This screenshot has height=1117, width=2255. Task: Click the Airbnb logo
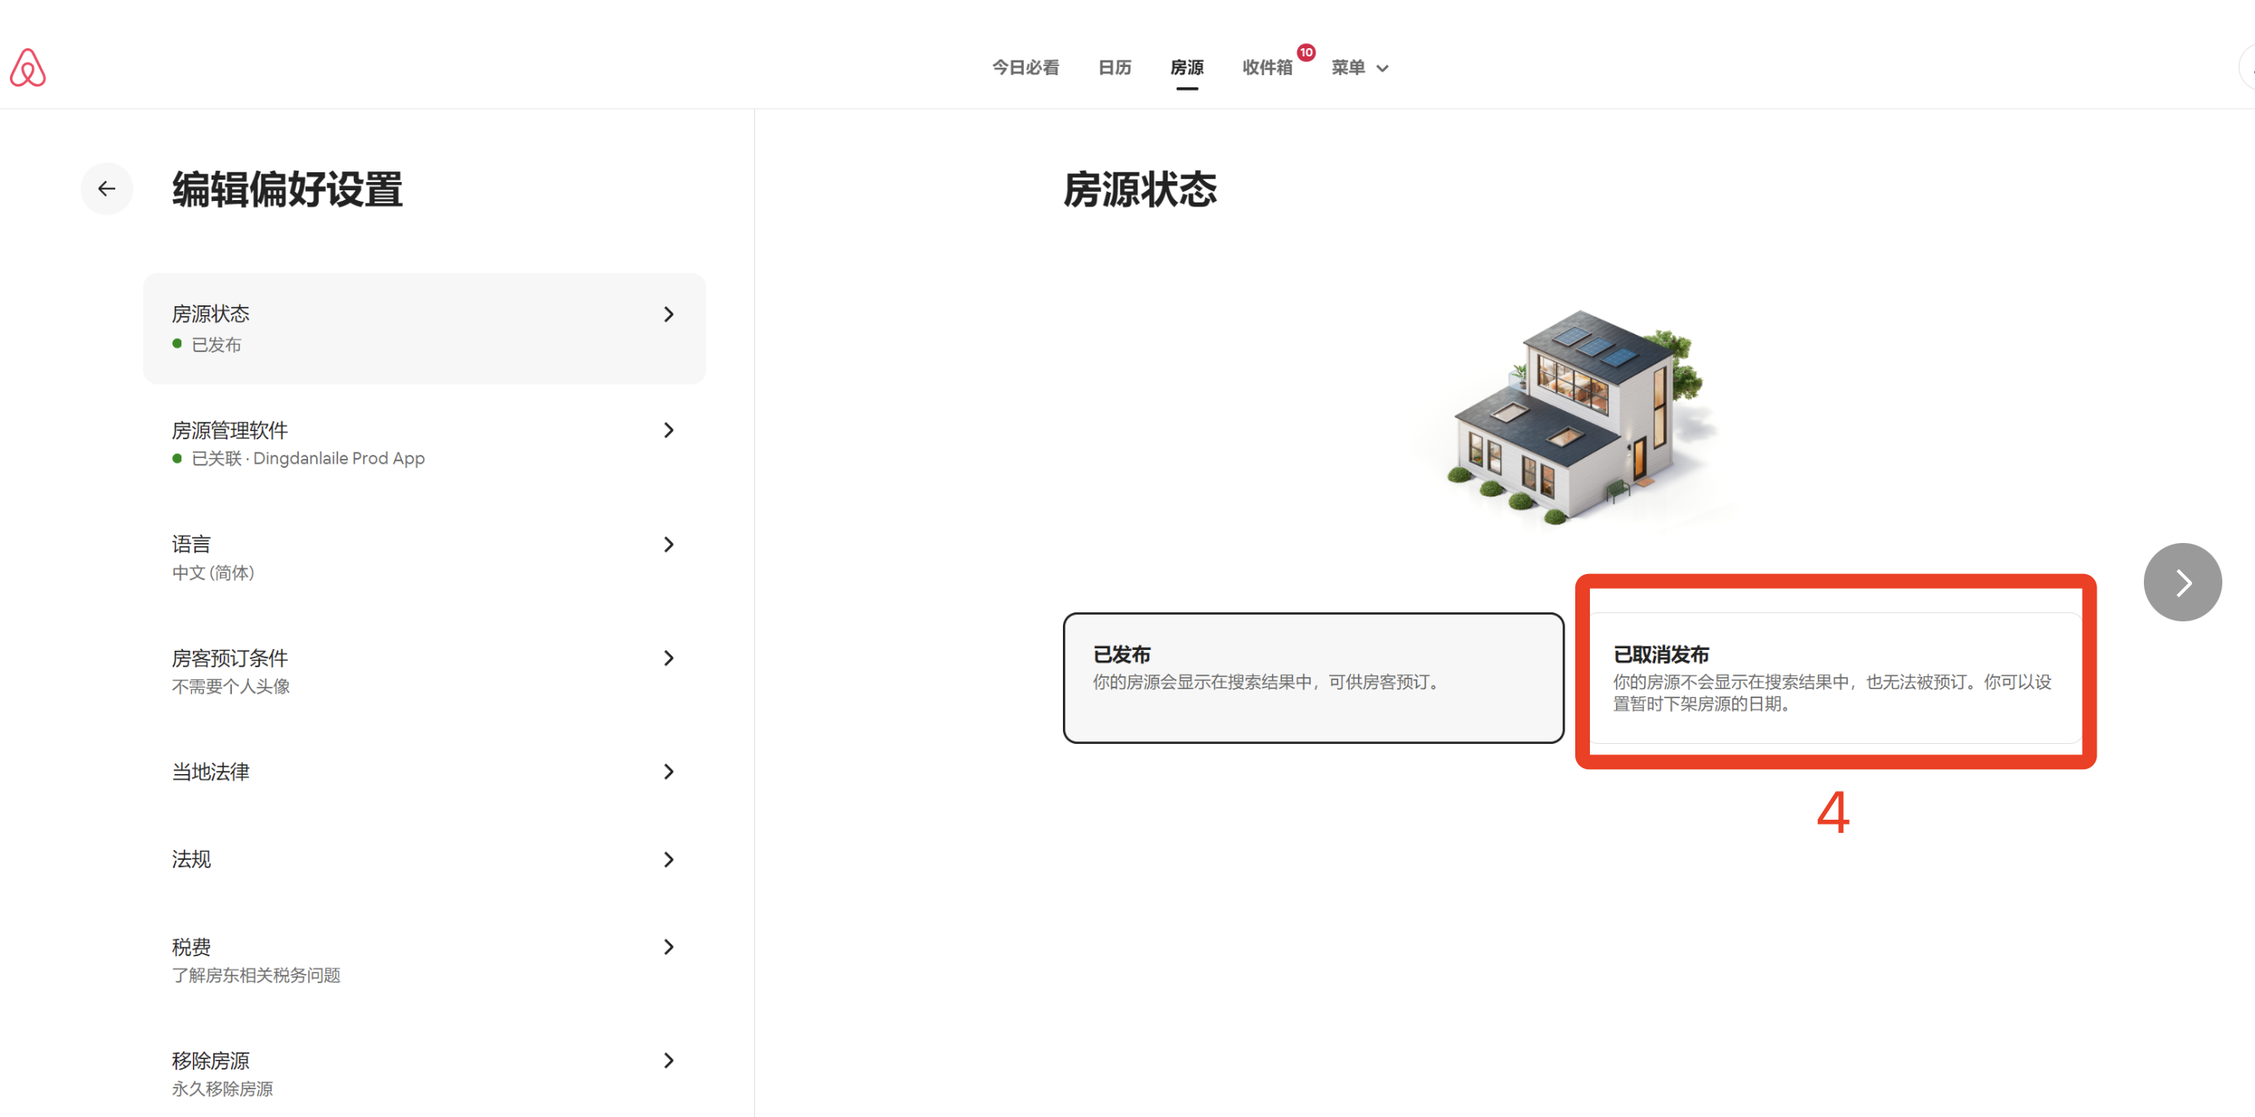(x=27, y=67)
